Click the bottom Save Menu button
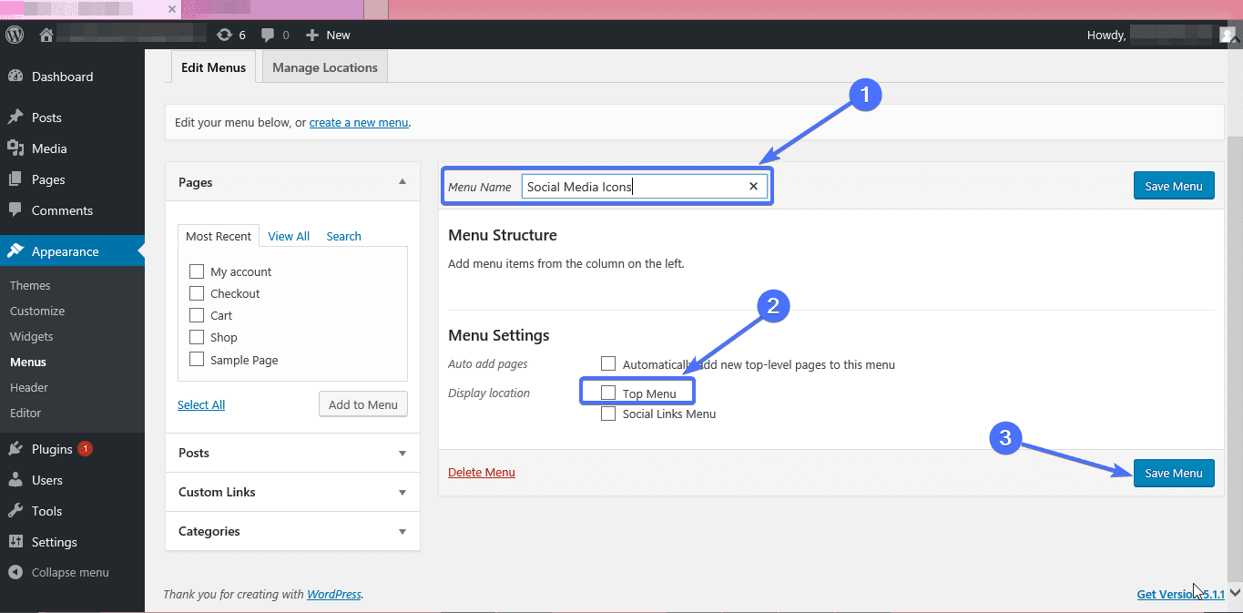 pos(1174,473)
